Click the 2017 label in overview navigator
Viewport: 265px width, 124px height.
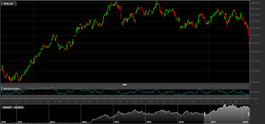(x=213, y=122)
